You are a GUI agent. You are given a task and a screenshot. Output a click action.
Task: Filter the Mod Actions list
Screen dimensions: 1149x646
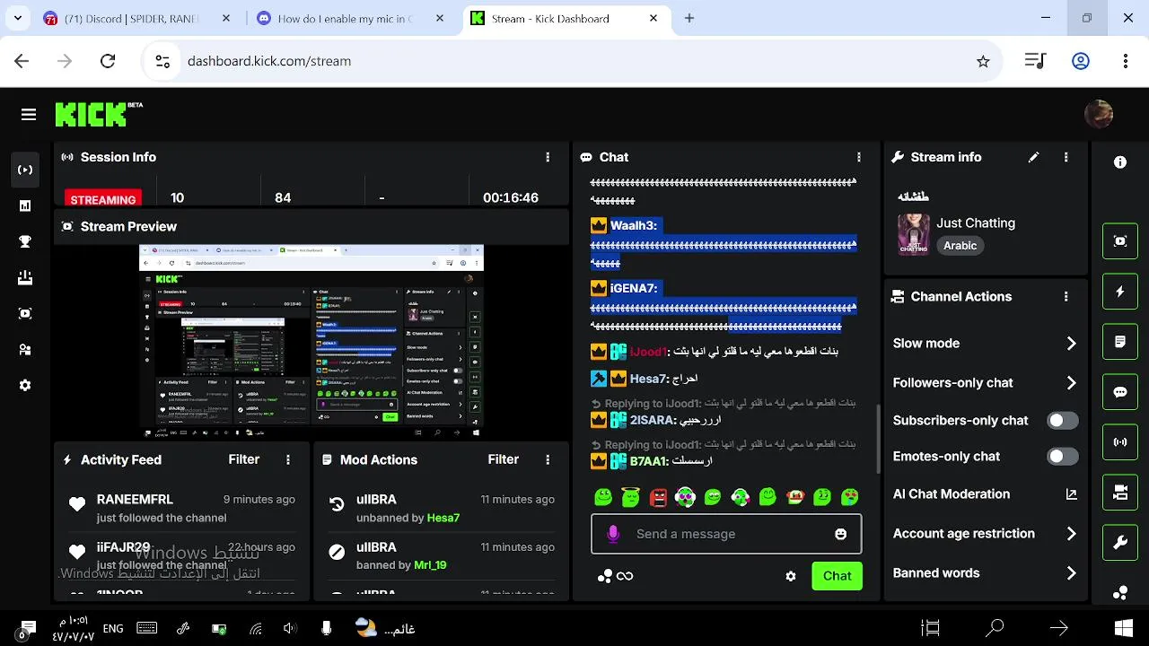coord(503,459)
